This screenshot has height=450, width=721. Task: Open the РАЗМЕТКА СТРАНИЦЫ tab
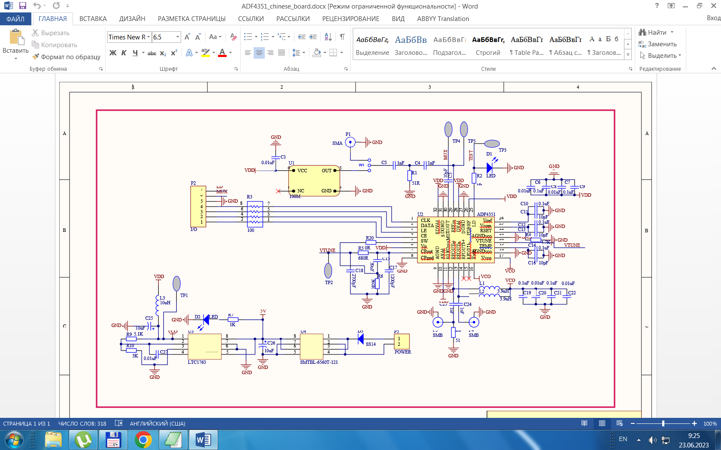coord(192,19)
